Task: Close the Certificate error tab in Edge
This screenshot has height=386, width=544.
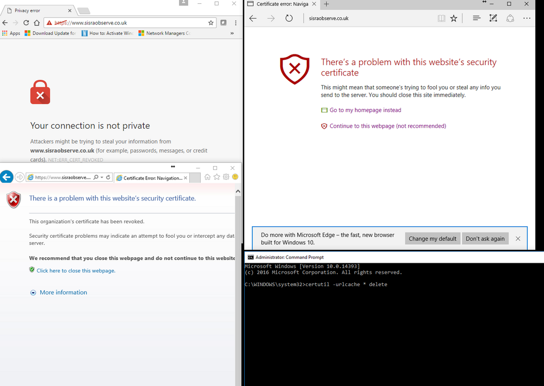Action: 314,4
